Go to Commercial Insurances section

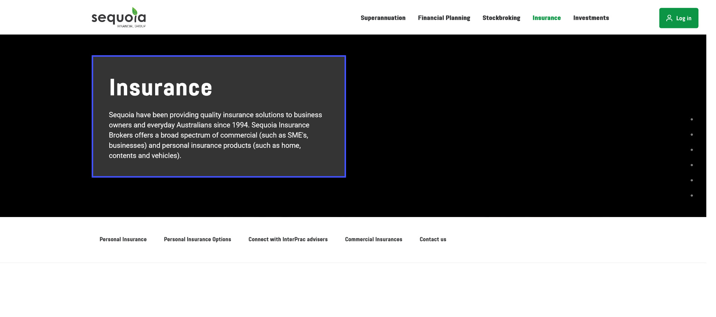point(373,239)
